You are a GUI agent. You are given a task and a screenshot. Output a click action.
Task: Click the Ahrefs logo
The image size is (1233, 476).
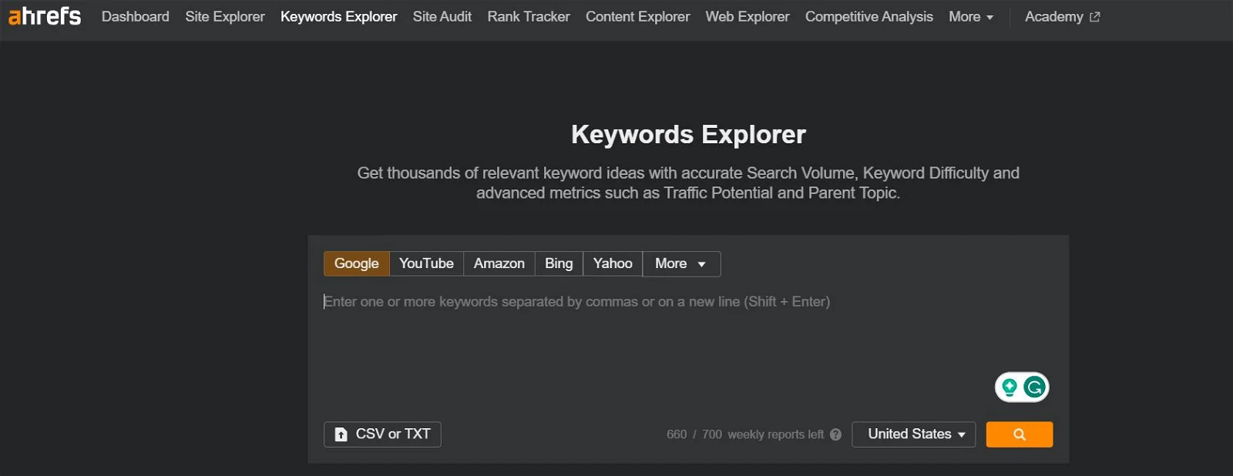click(44, 16)
